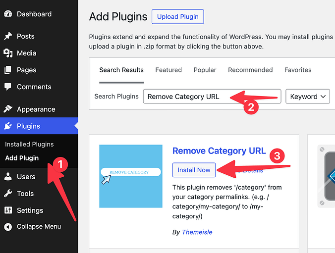The width and height of the screenshot is (335, 253).
Task: Open the Keyword search type dropdown
Action: coord(308,97)
